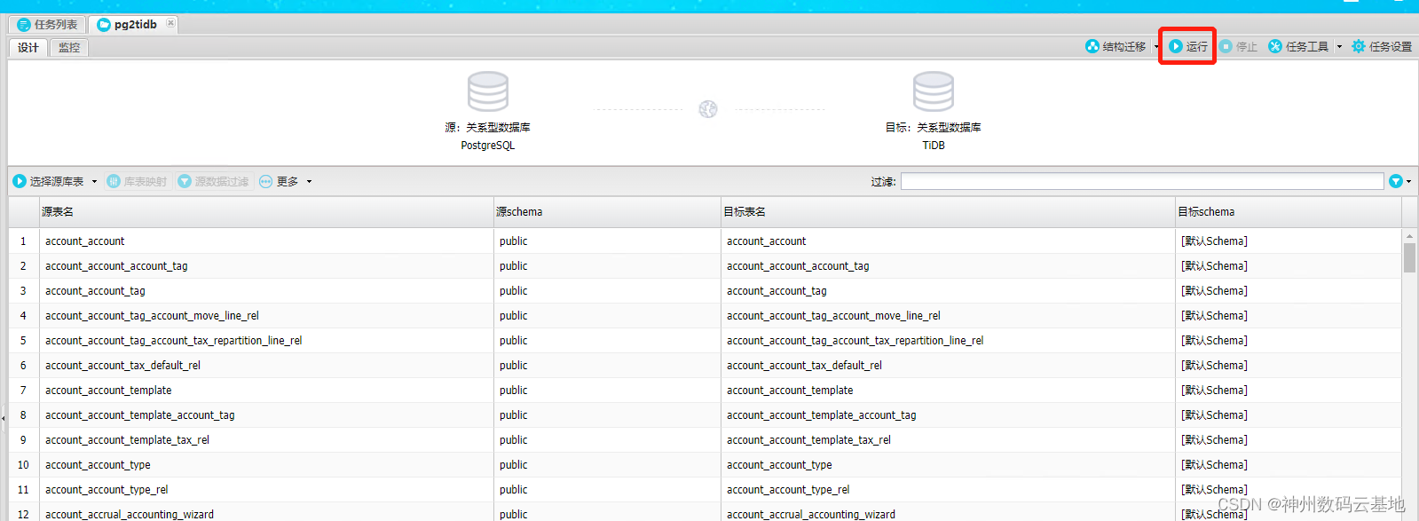
Task: Select source table account_account_template_account_tag
Action: pyautogui.click(x=140, y=415)
